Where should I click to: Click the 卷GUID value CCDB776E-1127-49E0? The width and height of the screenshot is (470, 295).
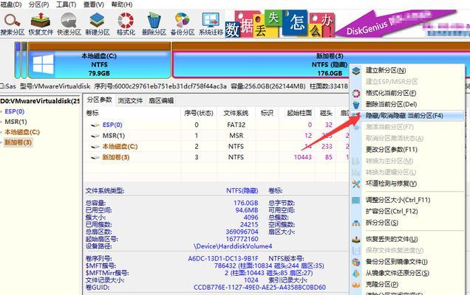[259, 287]
